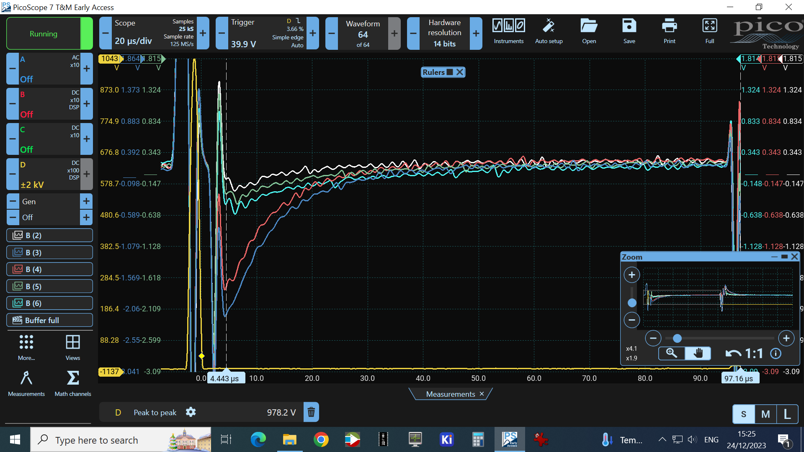Open the Views layout icon

(72, 342)
